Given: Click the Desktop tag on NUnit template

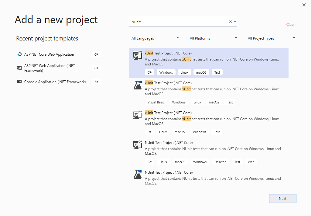Looking at the screenshot, I should coord(220,162).
